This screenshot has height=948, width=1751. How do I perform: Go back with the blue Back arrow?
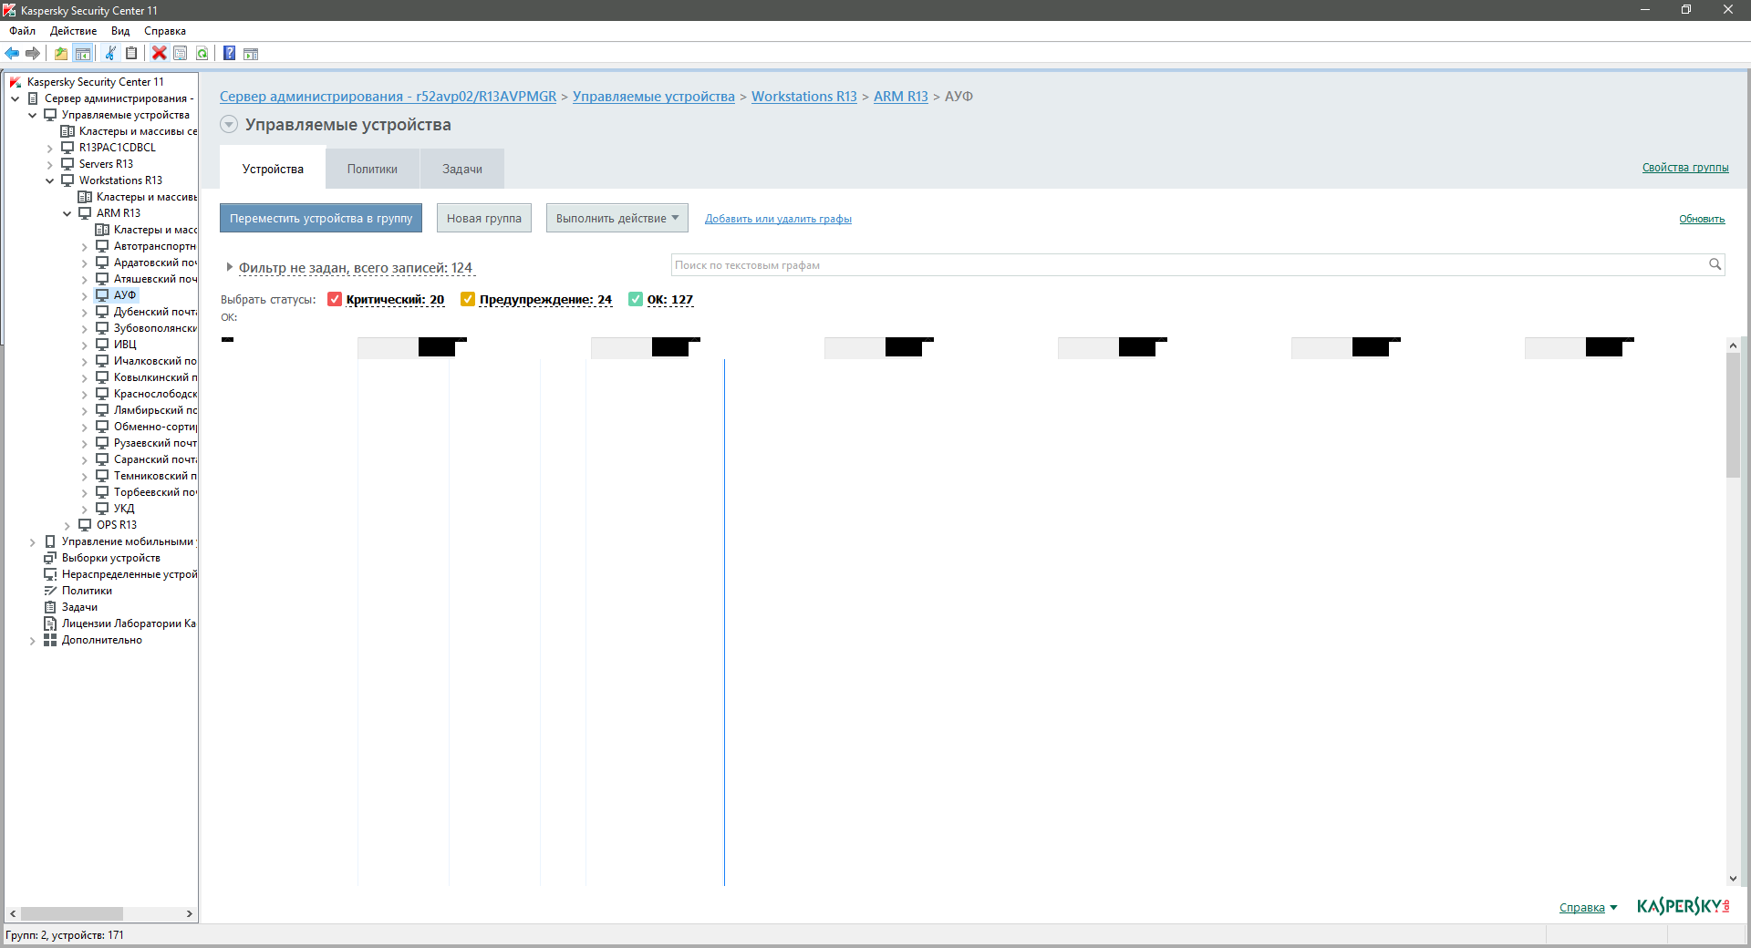pyautogui.click(x=12, y=53)
